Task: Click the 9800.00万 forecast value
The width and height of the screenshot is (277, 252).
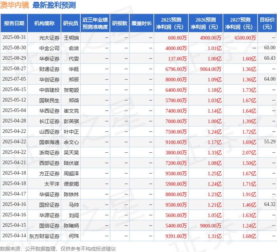Action: (x=211, y=225)
